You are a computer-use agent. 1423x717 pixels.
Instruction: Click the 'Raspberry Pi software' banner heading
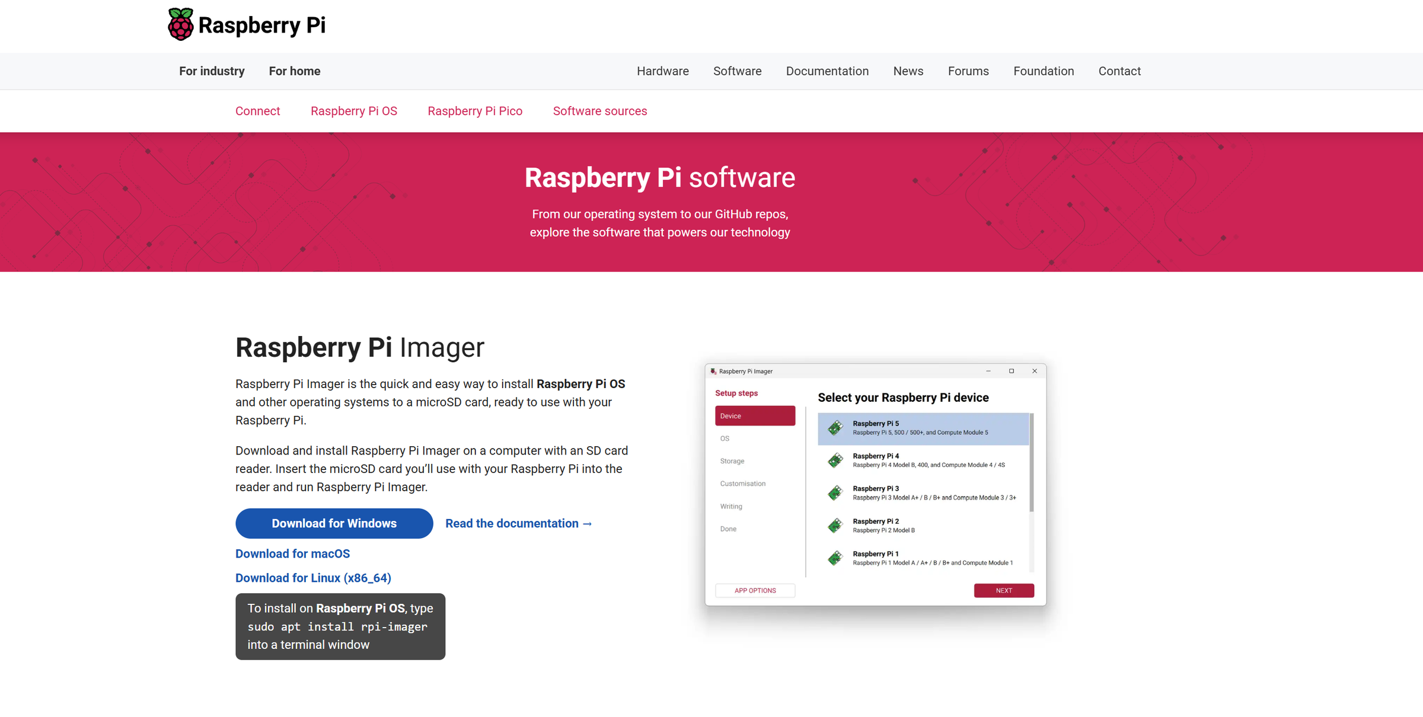pos(660,178)
